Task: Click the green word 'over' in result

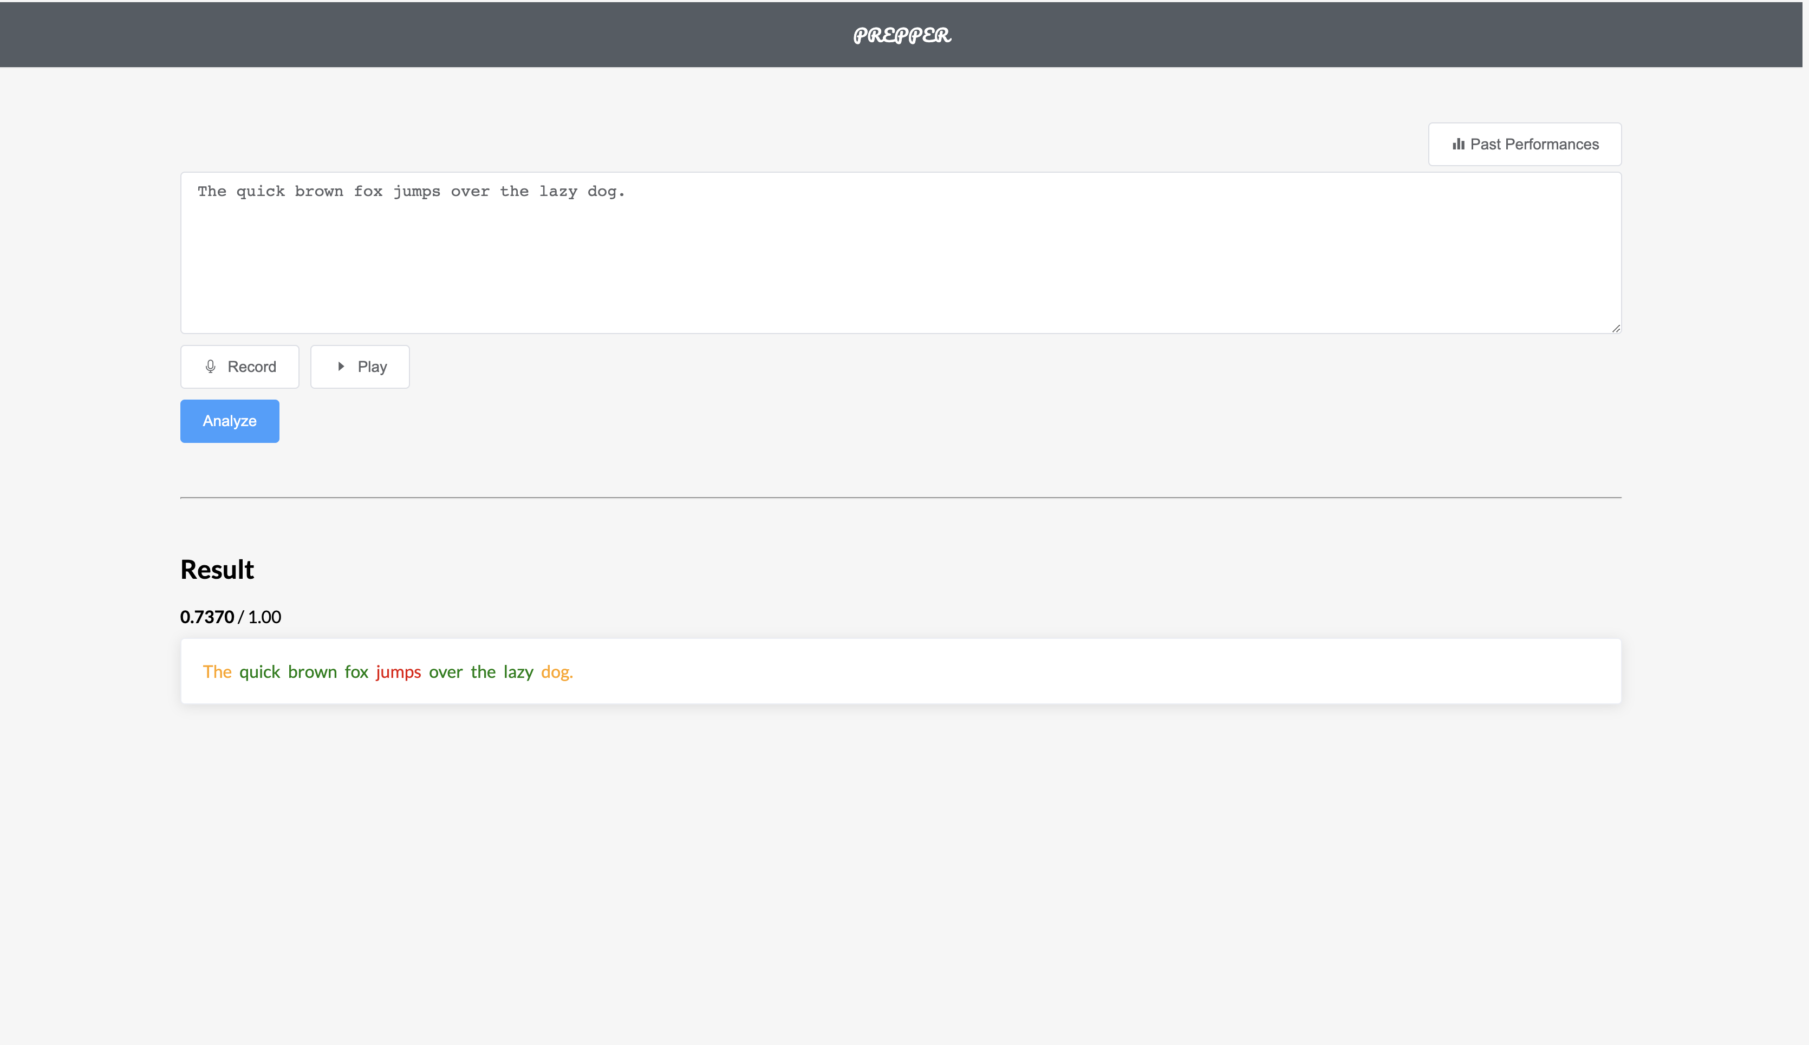Action: point(446,672)
